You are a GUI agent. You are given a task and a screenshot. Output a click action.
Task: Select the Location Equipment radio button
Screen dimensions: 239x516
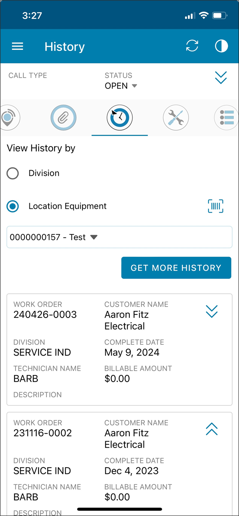[13, 206]
